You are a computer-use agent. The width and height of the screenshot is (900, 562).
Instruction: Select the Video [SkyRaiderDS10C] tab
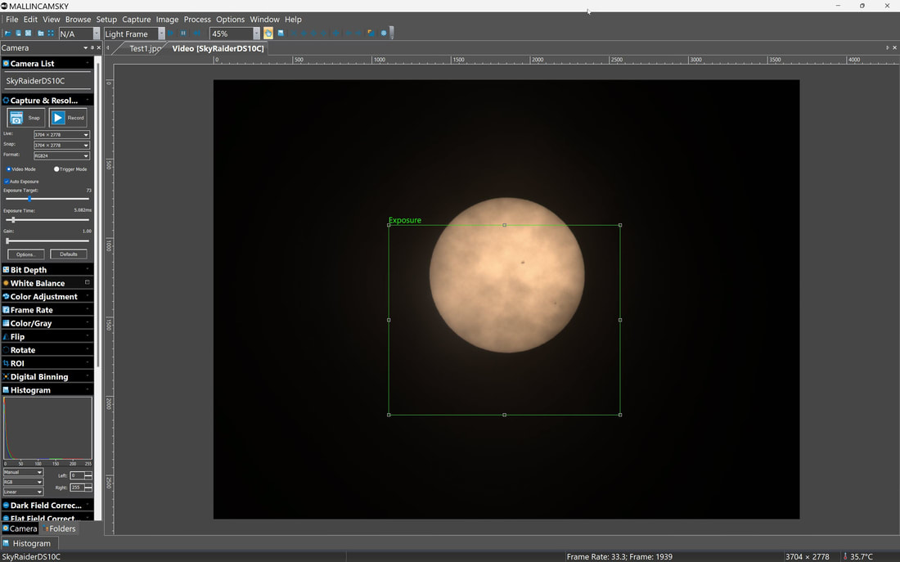[x=218, y=48]
